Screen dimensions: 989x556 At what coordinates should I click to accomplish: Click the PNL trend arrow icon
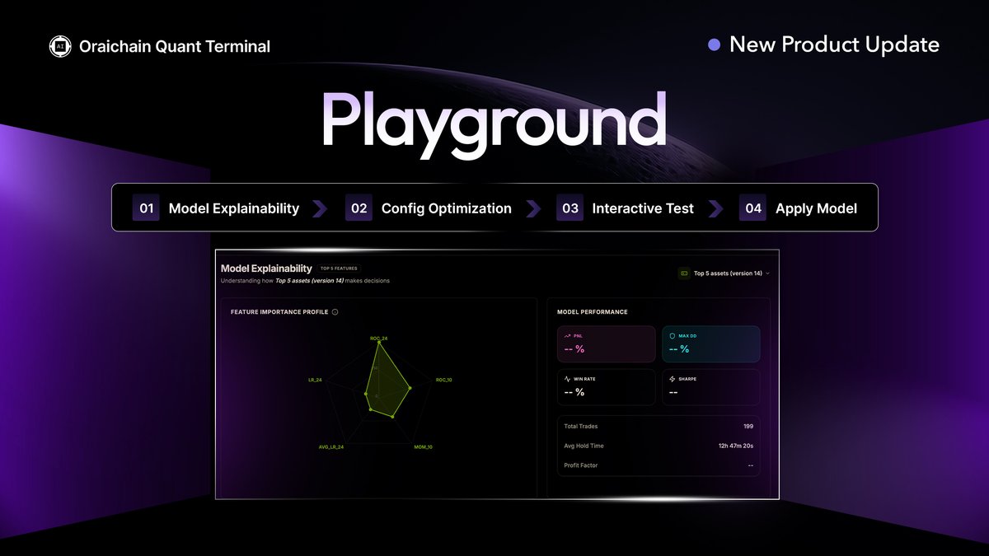click(x=567, y=336)
